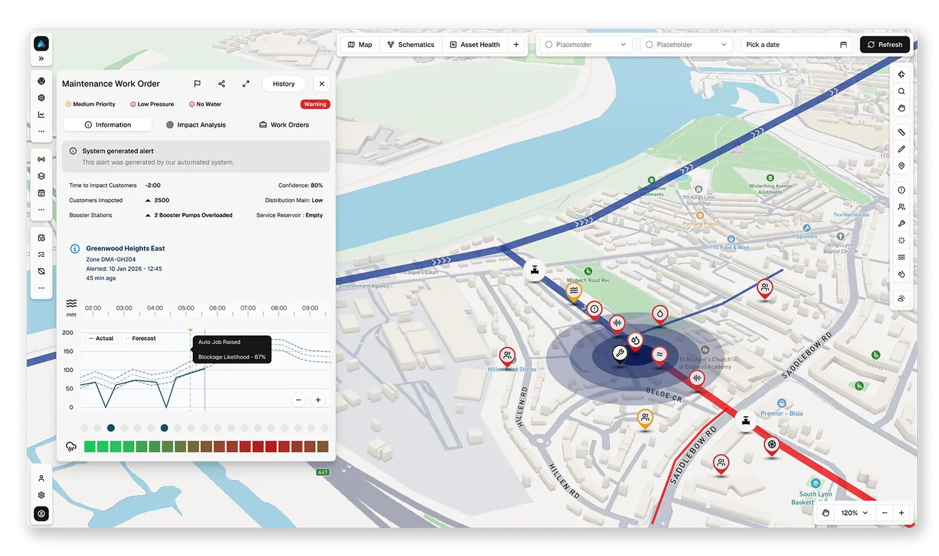Viewport: 939px width, 556px height.
Task: Click the wrench tool in right toolbar
Action: click(901, 224)
